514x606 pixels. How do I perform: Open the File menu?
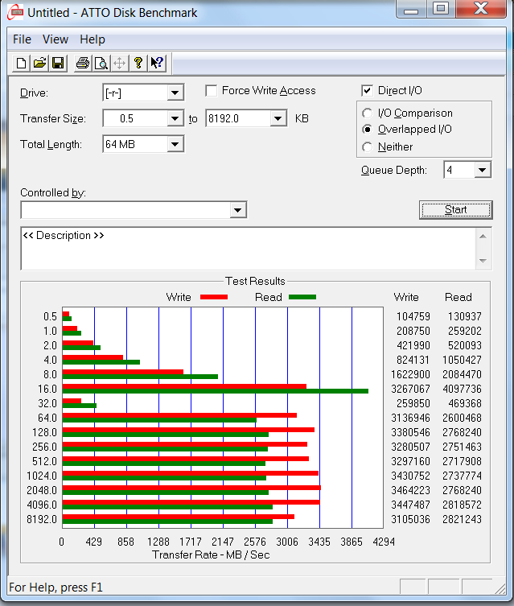(22, 39)
